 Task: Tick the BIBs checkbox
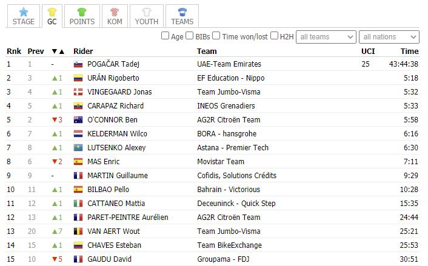(189, 36)
